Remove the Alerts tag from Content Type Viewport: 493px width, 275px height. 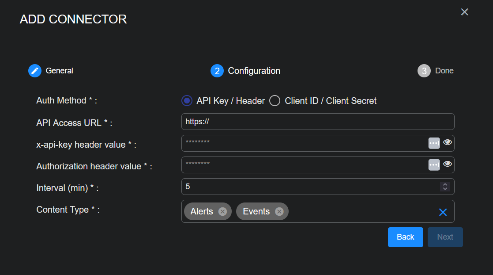click(x=222, y=211)
